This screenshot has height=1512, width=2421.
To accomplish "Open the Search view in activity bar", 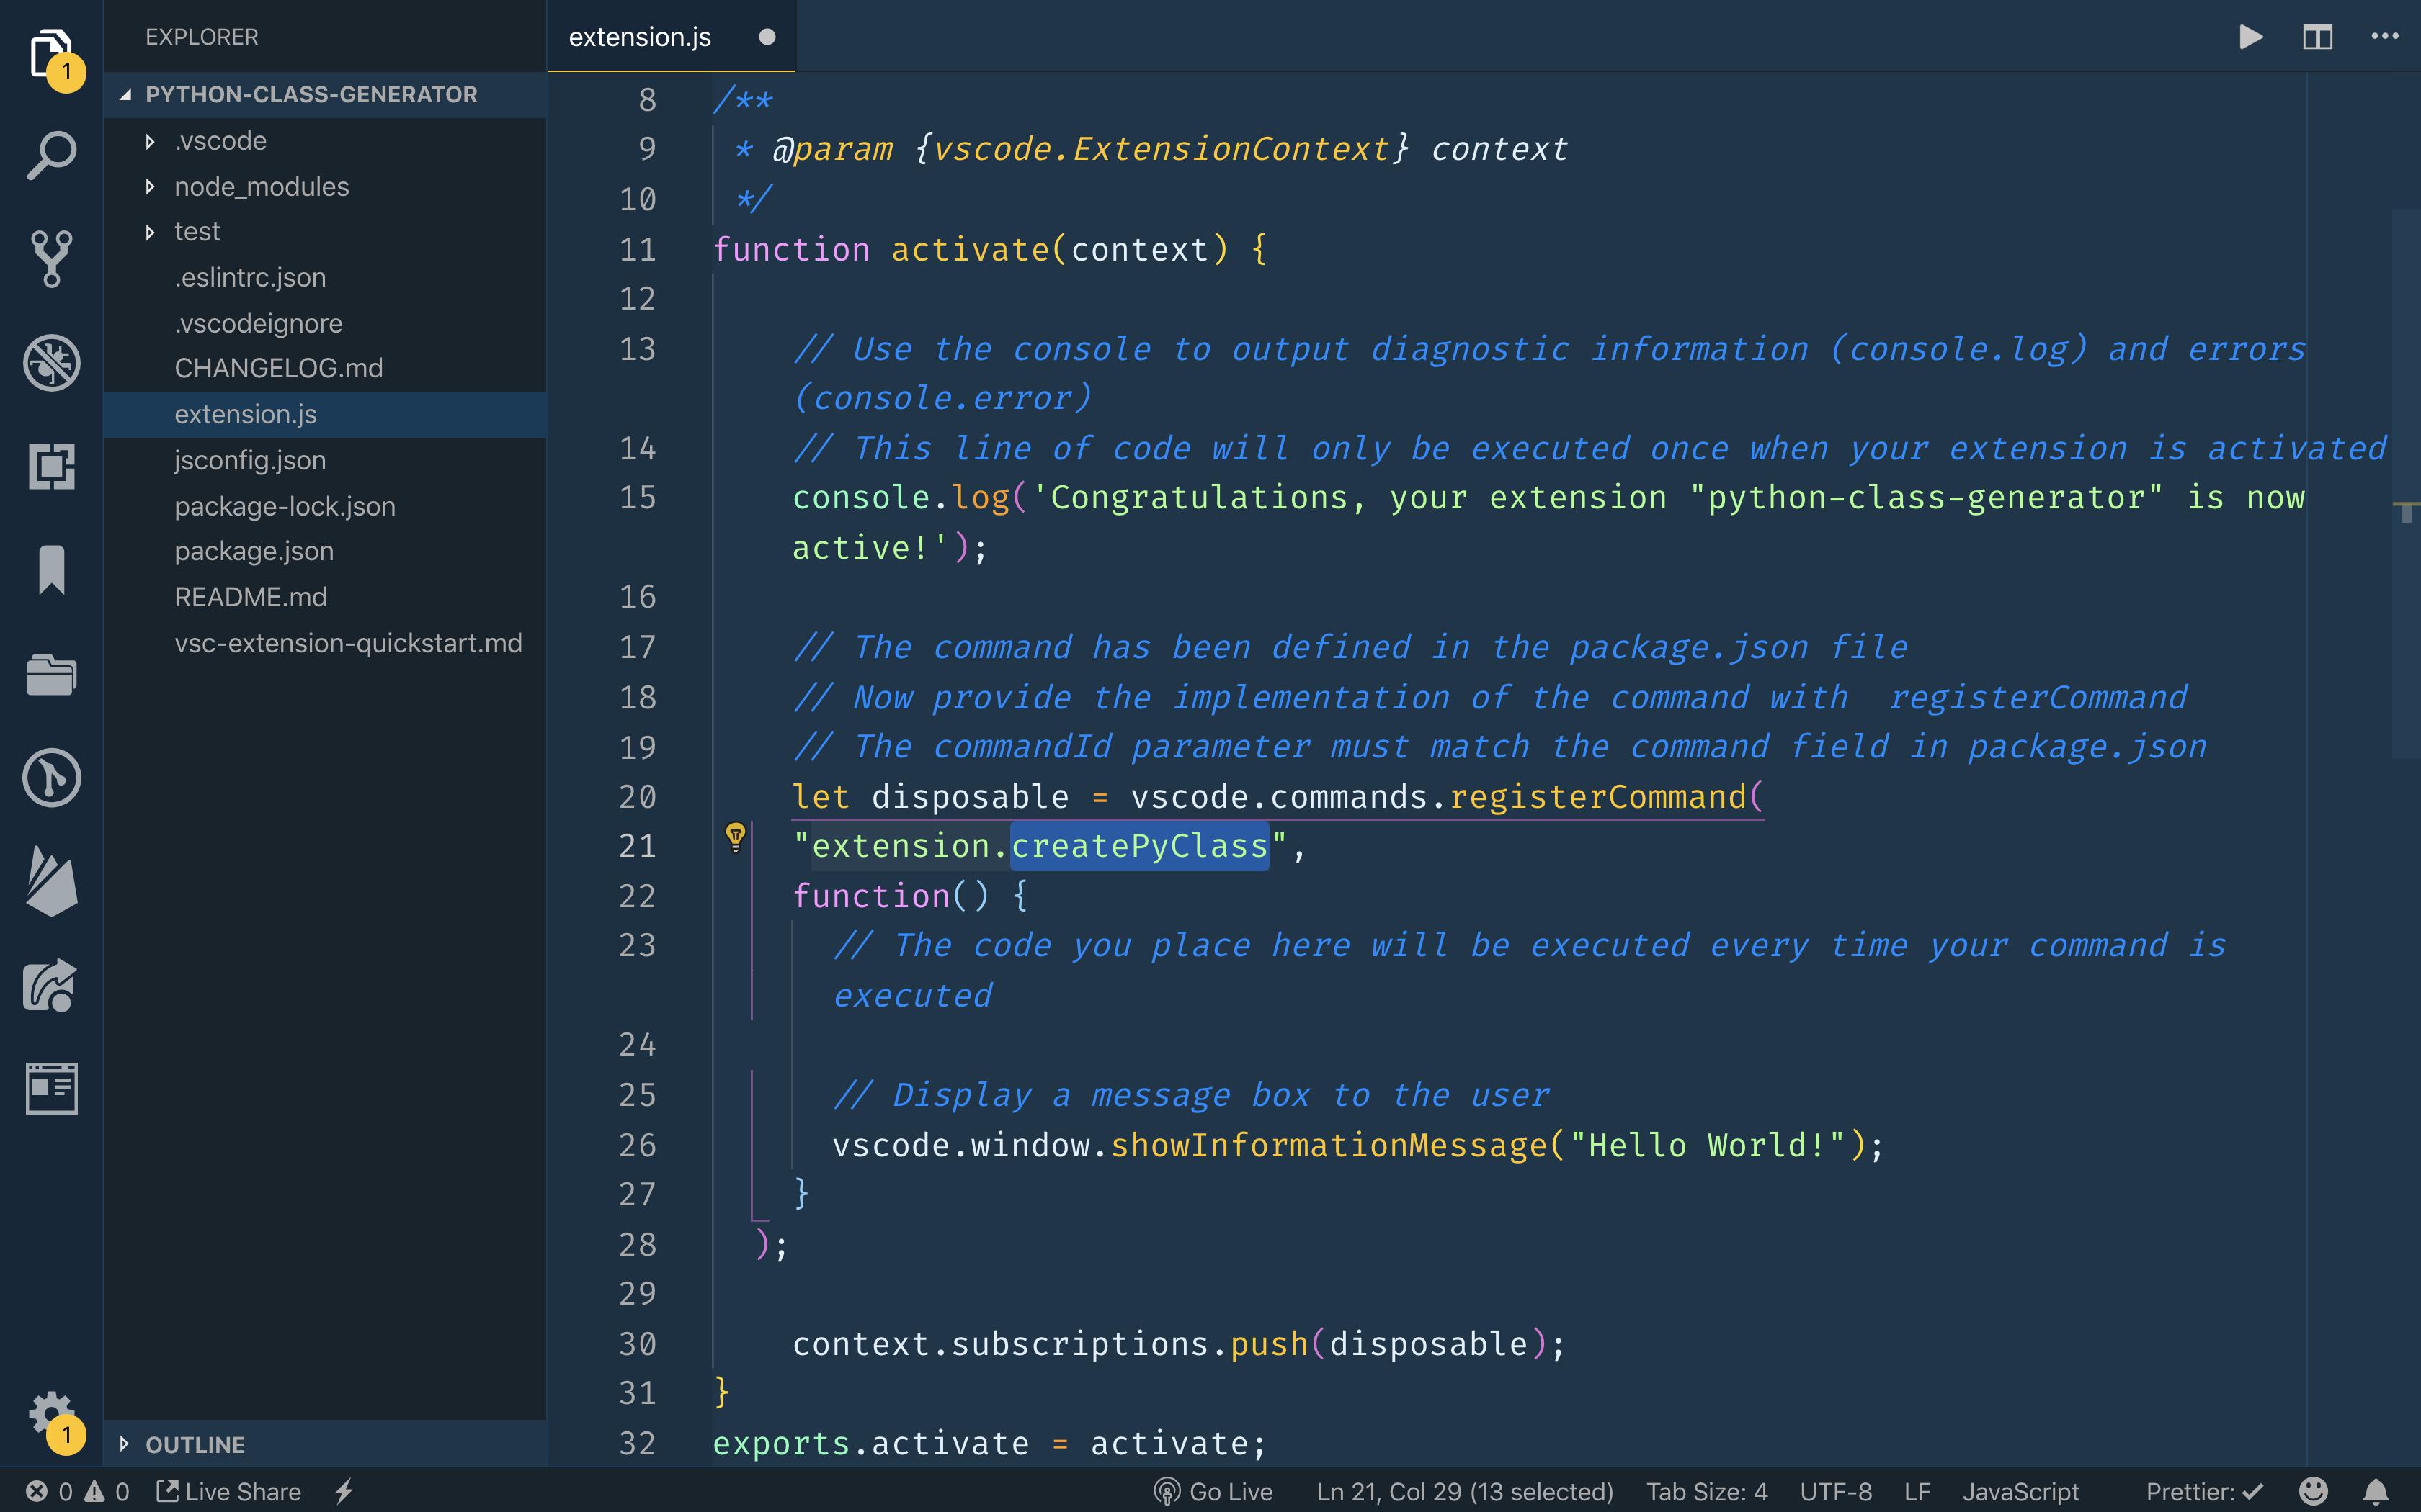I will pyautogui.click(x=51, y=156).
